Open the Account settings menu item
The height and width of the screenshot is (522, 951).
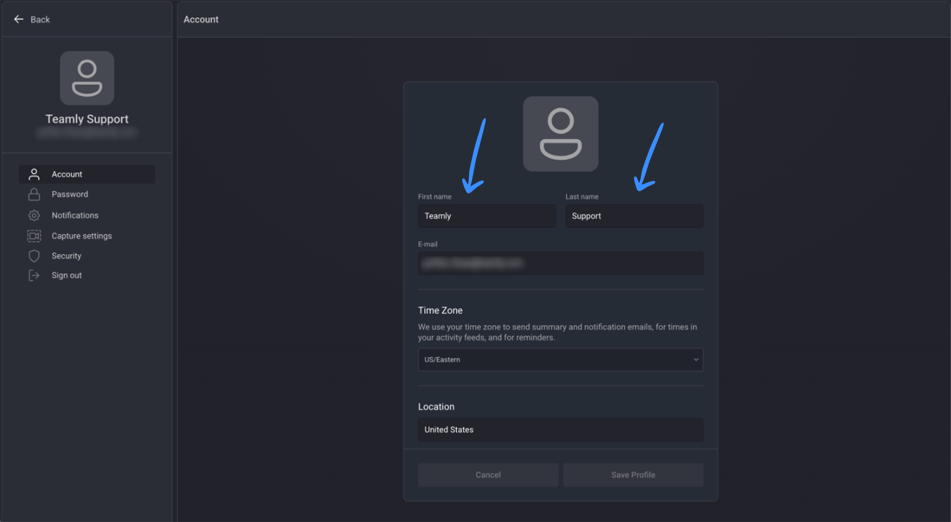pos(87,174)
